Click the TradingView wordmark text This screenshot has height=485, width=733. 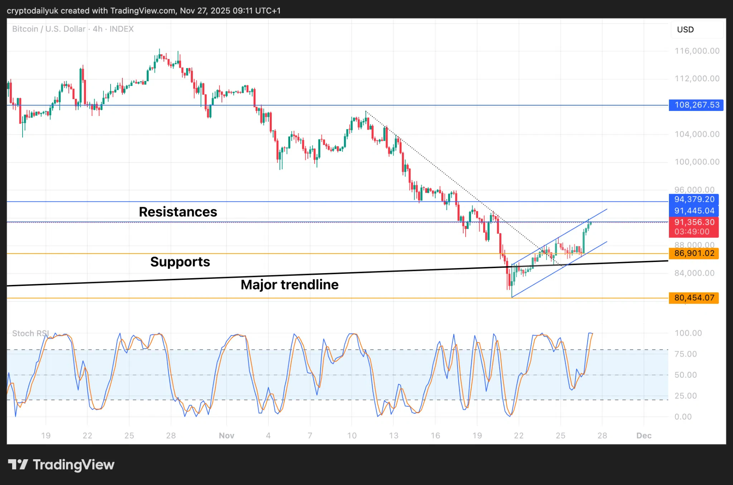point(73,465)
